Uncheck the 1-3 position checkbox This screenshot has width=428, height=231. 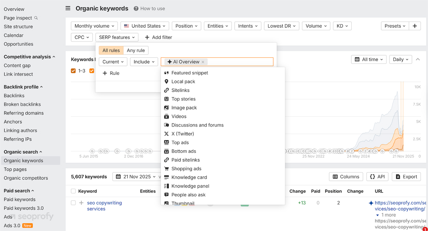[x=74, y=71]
